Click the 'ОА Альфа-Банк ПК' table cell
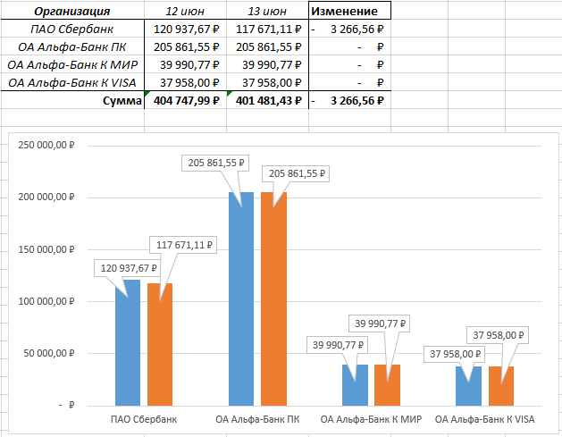This screenshot has width=562, height=437. [72, 46]
